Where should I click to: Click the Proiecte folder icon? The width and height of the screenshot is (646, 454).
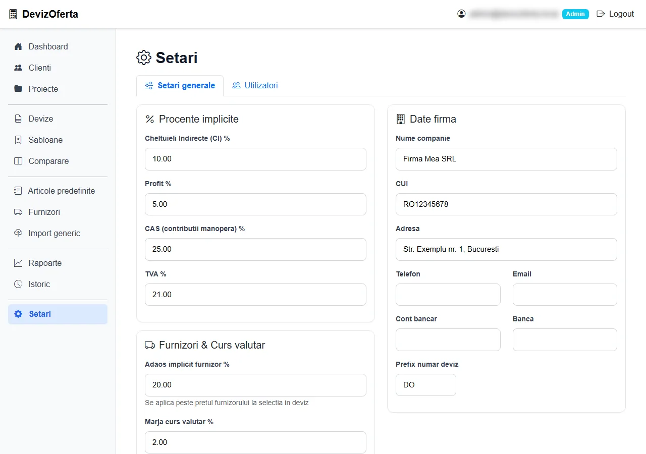(18, 89)
